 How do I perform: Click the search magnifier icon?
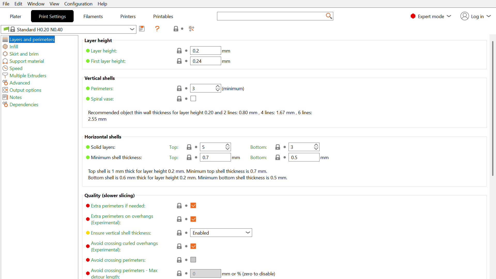329,16
